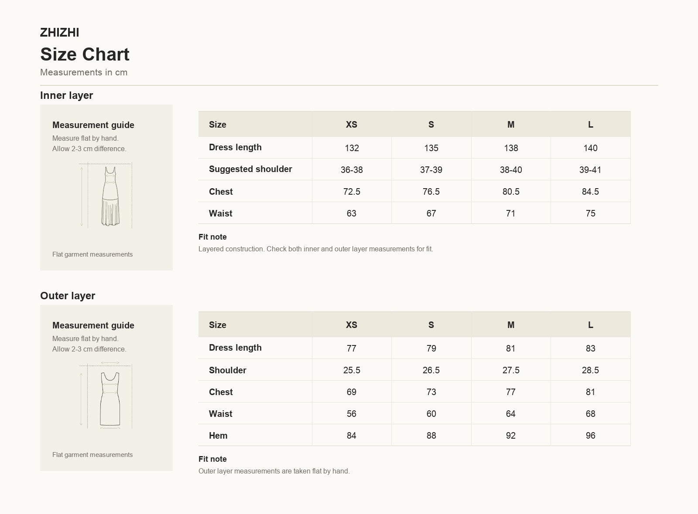698x514 pixels.
Task: Click Suggested shoulder row label
Action: (x=250, y=169)
